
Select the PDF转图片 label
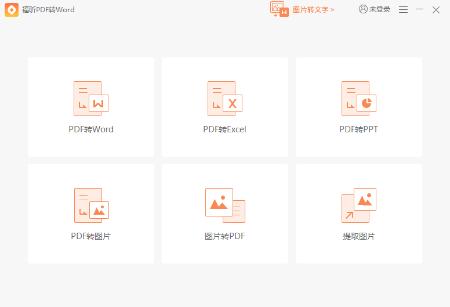[91, 236]
